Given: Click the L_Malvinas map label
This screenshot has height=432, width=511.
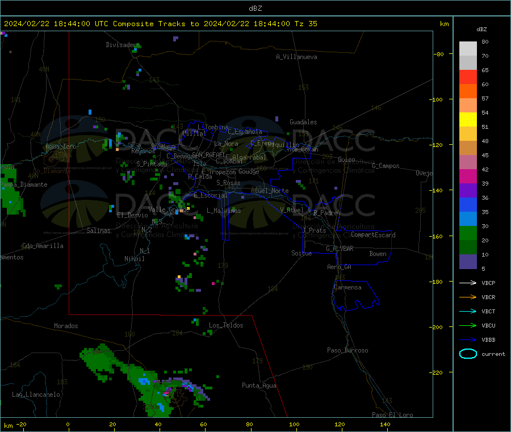Looking at the screenshot, I should 224,211.
